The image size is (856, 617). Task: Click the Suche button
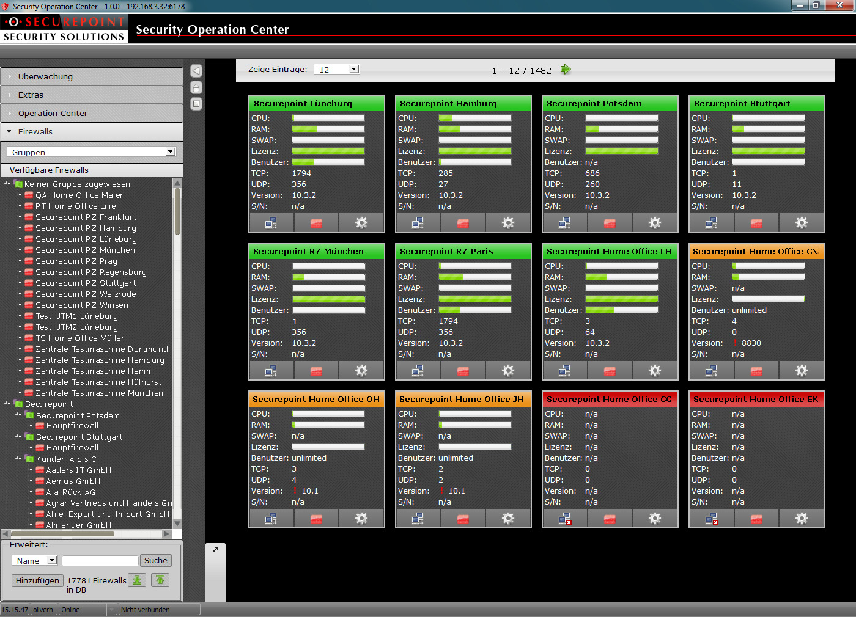156,560
